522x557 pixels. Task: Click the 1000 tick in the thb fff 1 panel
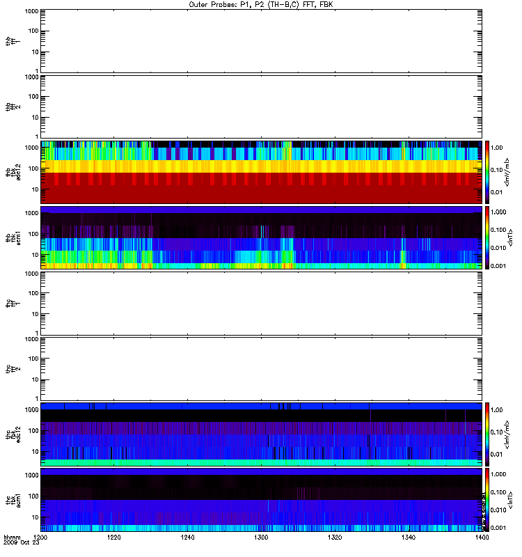31,11
